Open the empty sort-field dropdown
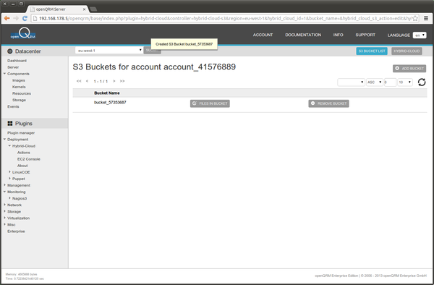 click(351, 82)
